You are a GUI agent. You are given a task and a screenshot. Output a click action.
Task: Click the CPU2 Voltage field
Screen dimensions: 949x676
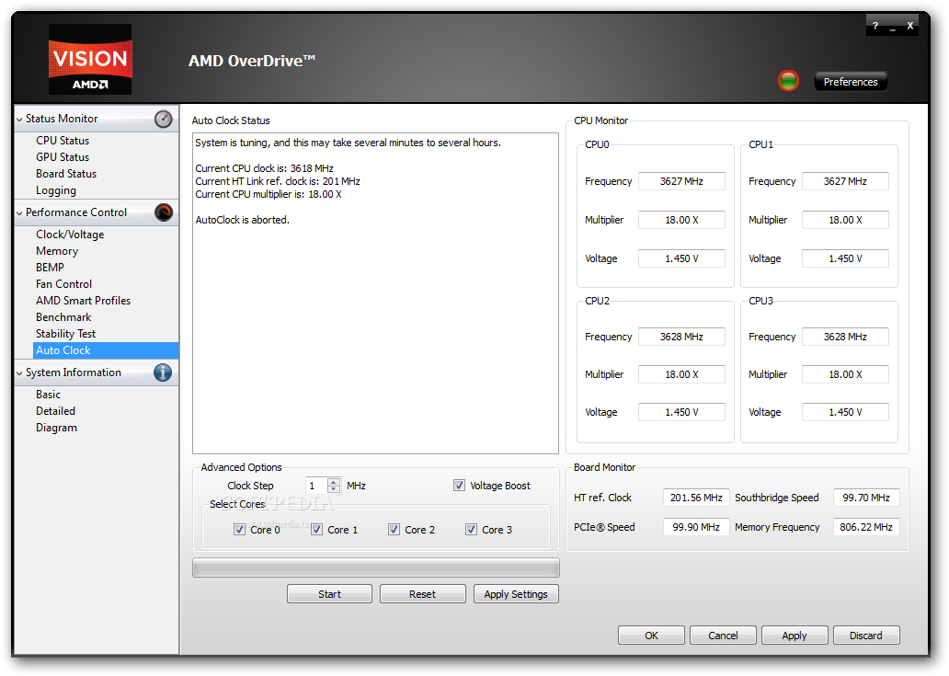click(681, 412)
